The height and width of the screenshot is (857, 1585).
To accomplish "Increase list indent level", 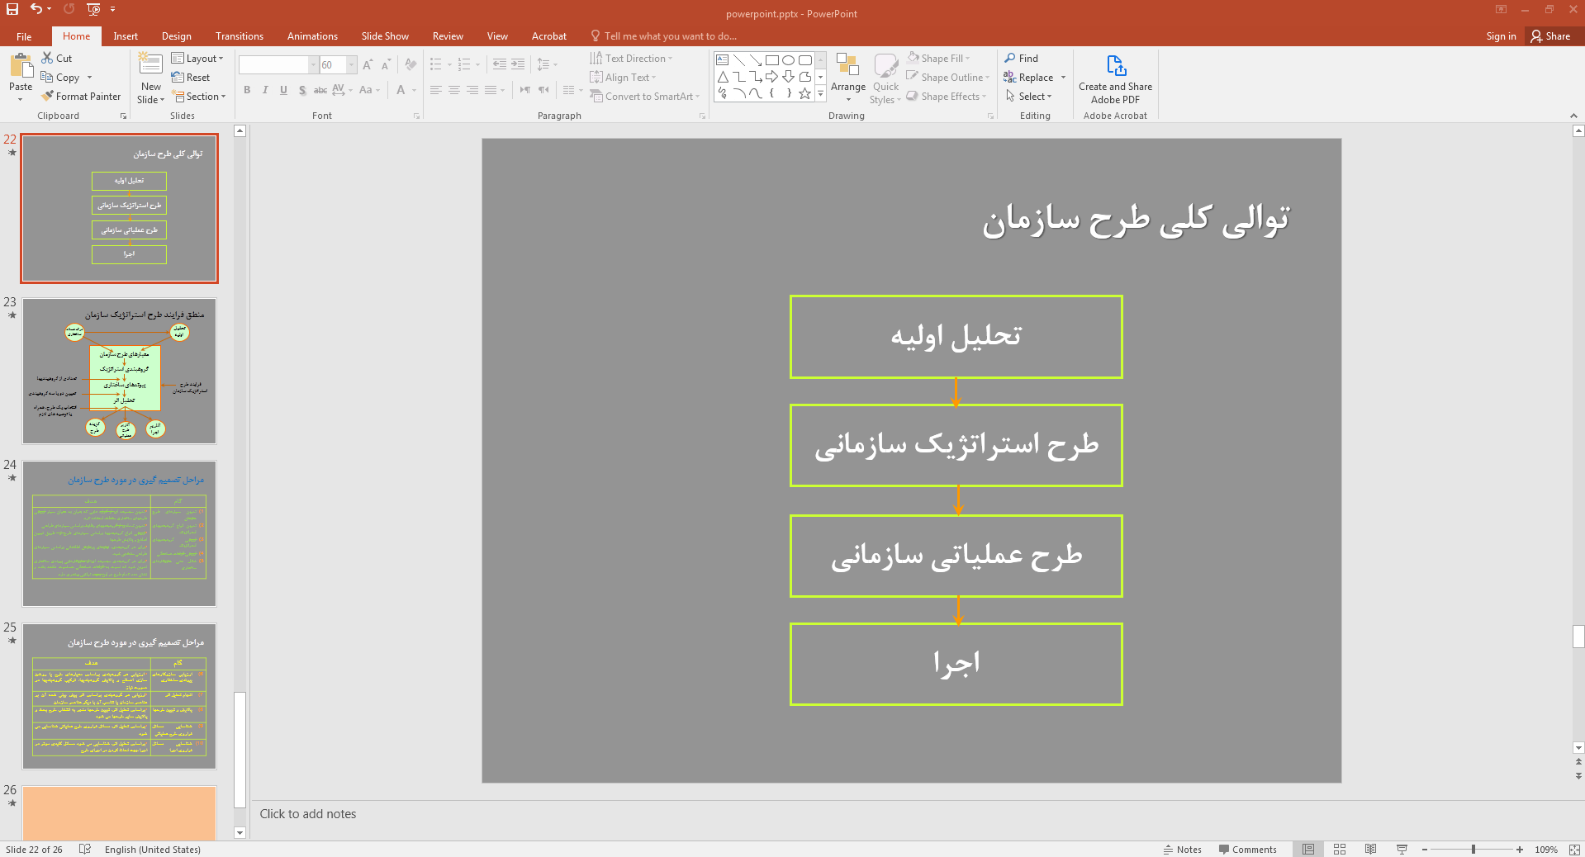I will pyautogui.click(x=518, y=64).
